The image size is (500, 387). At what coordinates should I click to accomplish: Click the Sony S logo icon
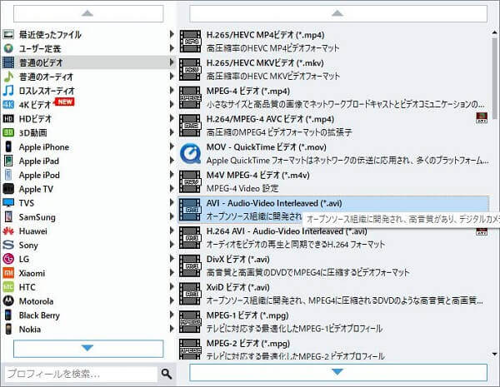pos(8,245)
